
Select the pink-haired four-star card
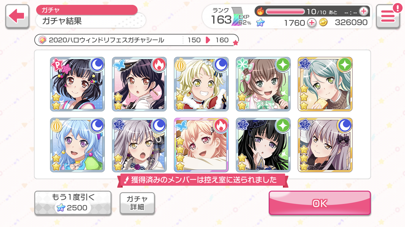201,145
